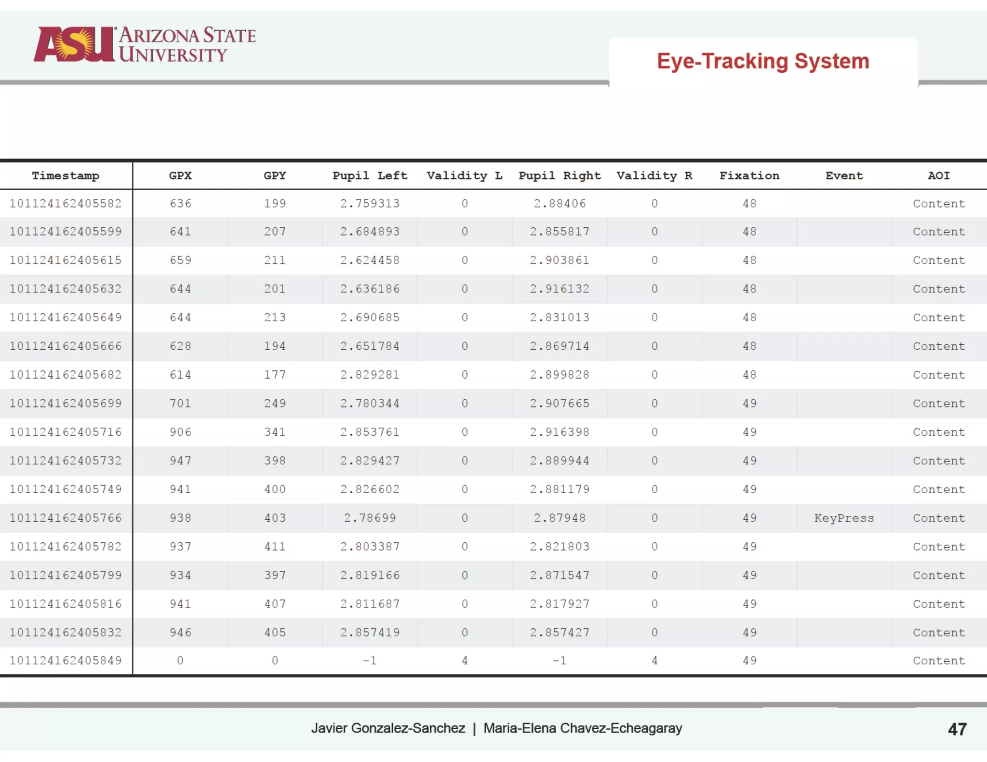
Task: Click Fixation 49 in the 101124162405699 row
Action: 749,403
